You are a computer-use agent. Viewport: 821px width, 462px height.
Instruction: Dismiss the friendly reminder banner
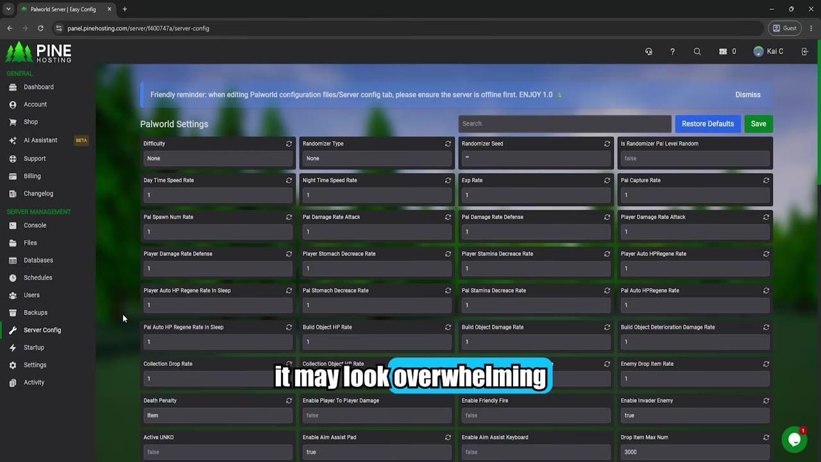[x=748, y=94]
